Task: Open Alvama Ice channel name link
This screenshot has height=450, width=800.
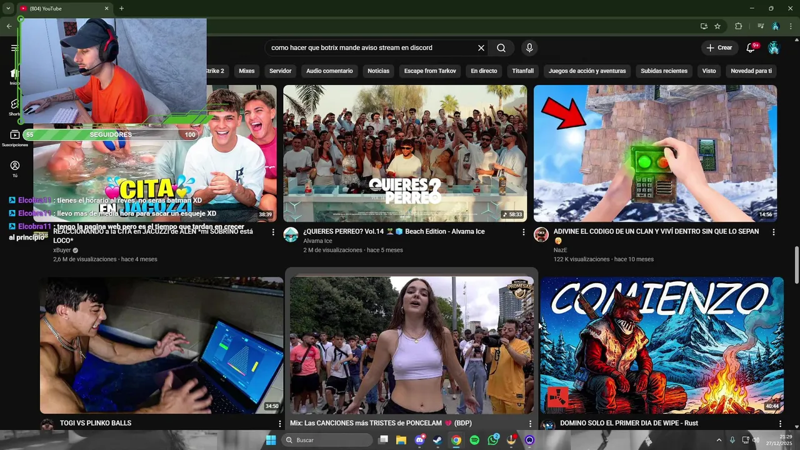Action: tap(317, 241)
